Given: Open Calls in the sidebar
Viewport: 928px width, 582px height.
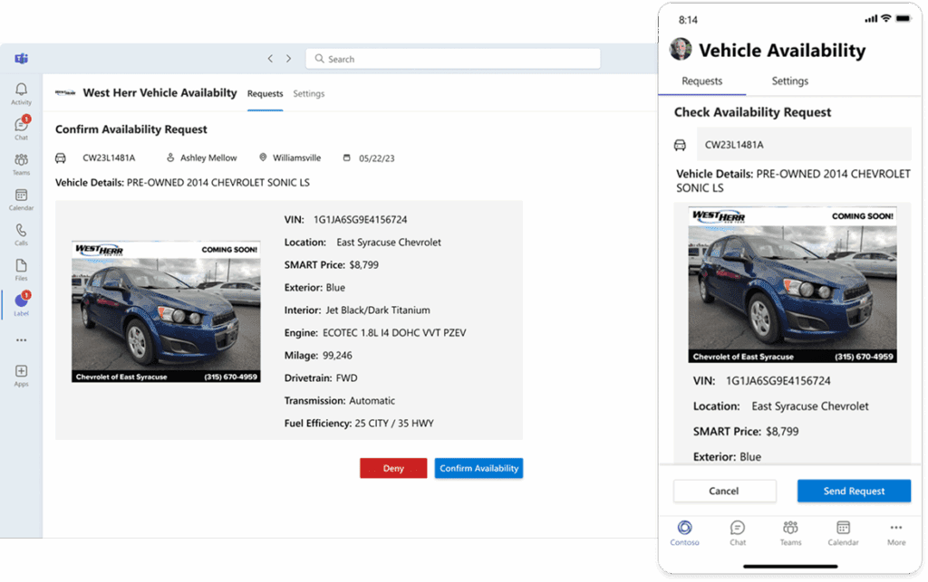Looking at the screenshot, I should (21, 234).
